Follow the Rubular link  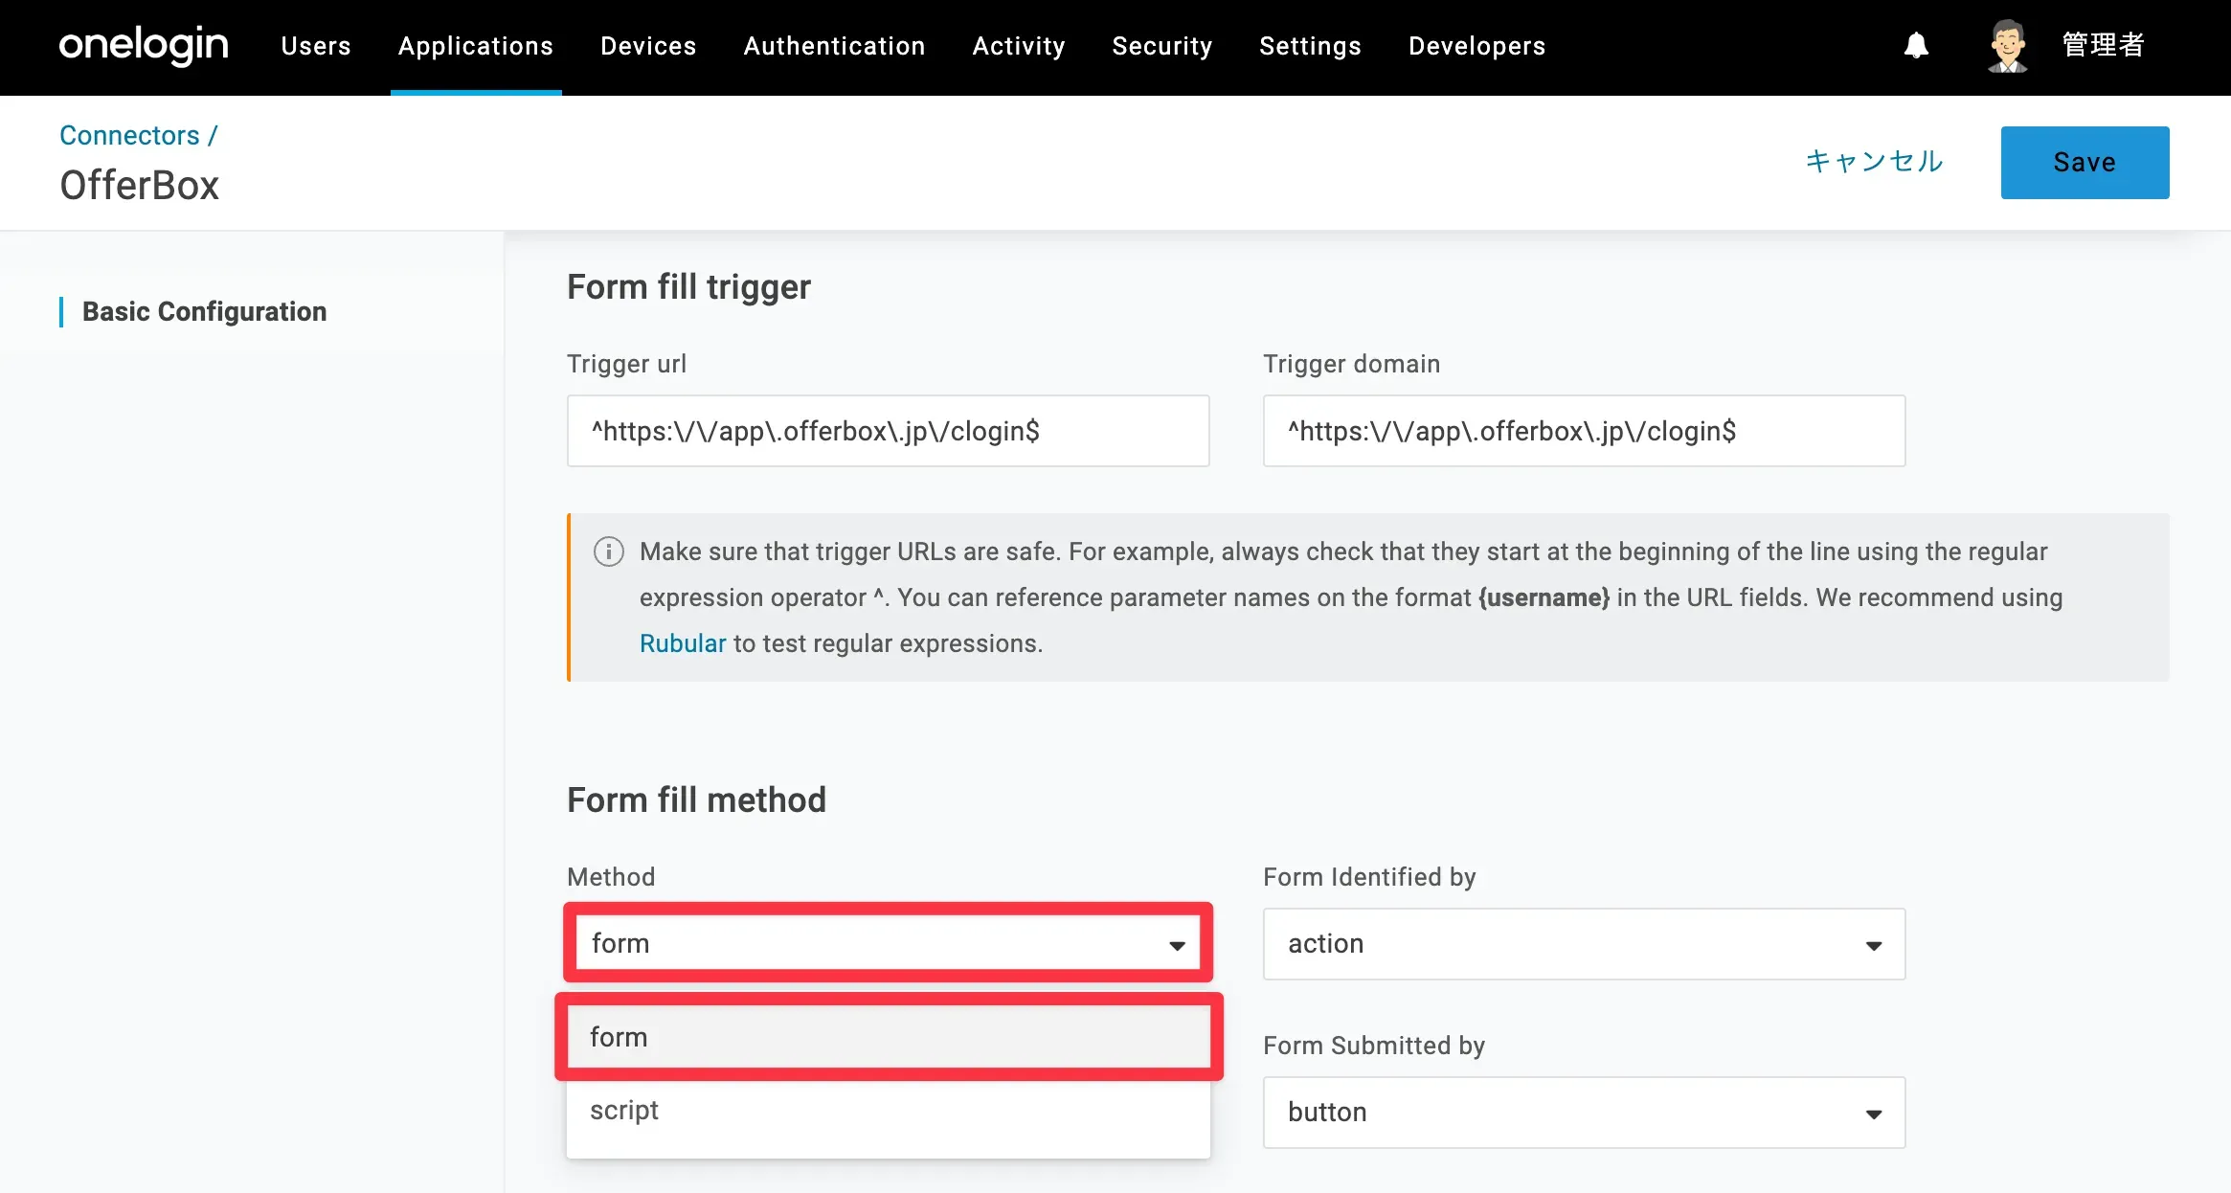click(683, 643)
